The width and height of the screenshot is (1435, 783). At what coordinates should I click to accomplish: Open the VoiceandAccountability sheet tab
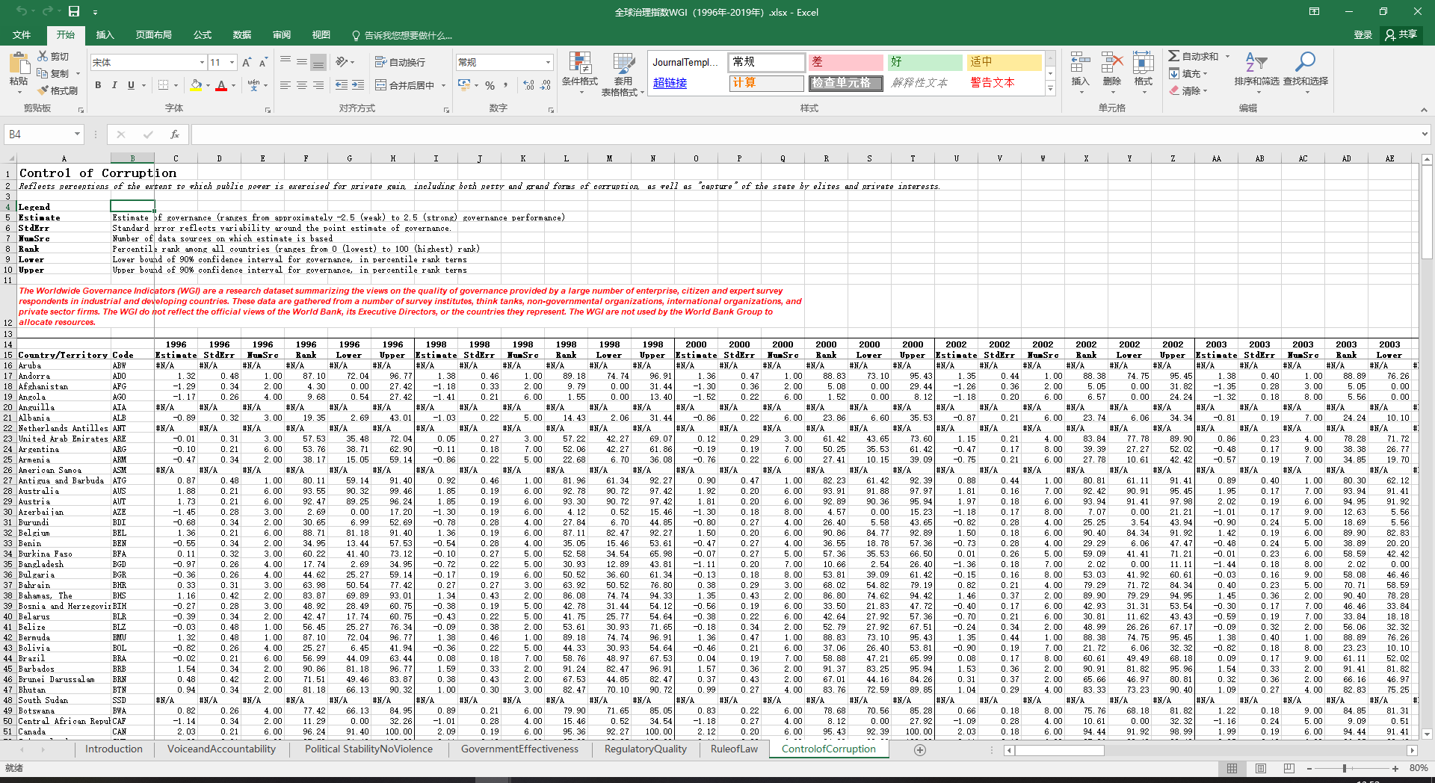[221, 749]
